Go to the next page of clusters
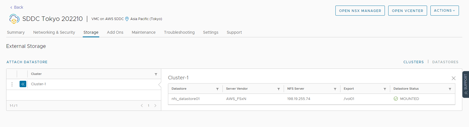The width and height of the screenshot is (469, 127). pyautogui.click(x=155, y=106)
